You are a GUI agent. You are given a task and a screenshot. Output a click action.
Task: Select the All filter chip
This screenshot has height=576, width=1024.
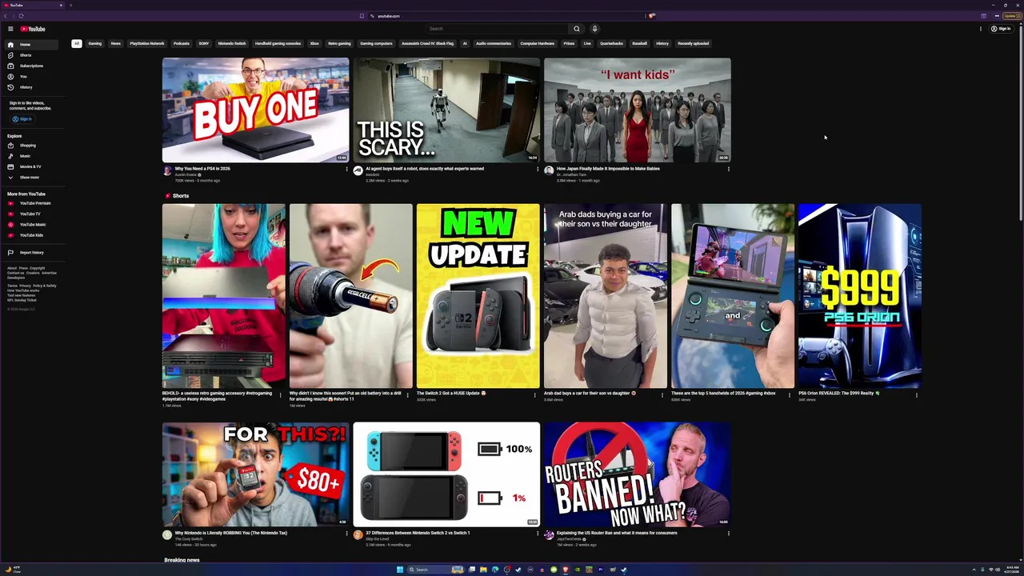click(77, 43)
